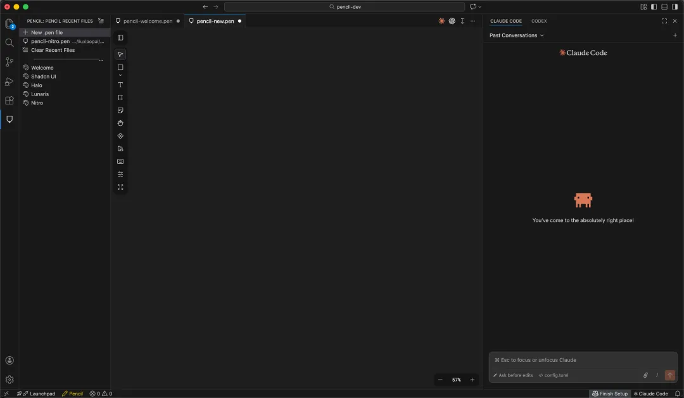
Task: Create a New .pen file
Action: (x=65, y=32)
